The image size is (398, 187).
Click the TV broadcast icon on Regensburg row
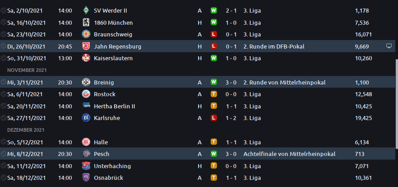(389, 46)
